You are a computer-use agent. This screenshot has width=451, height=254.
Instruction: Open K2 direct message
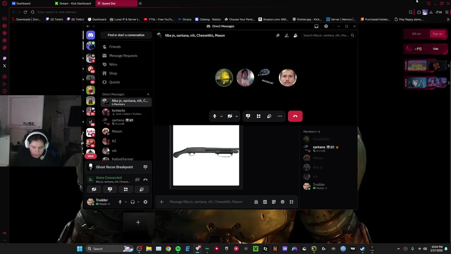pos(126,141)
